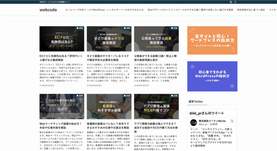The width and height of the screenshot is (277, 151).
Task: Click 副業 tag on 公務員 thumbnail
Action: (x=174, y=28)
